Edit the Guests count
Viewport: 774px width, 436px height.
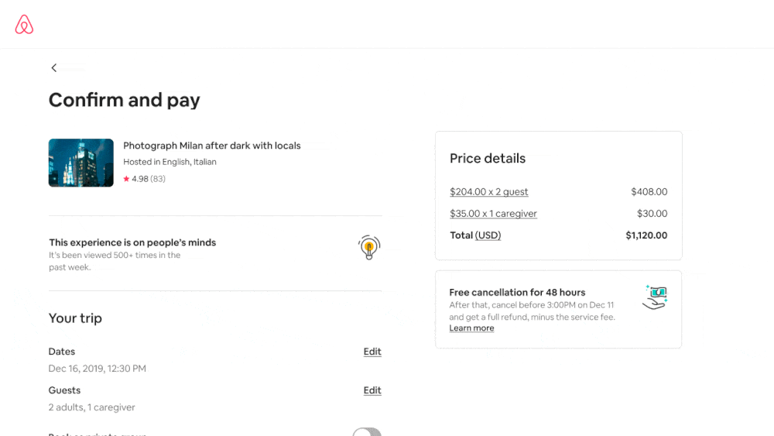(372, 390)
